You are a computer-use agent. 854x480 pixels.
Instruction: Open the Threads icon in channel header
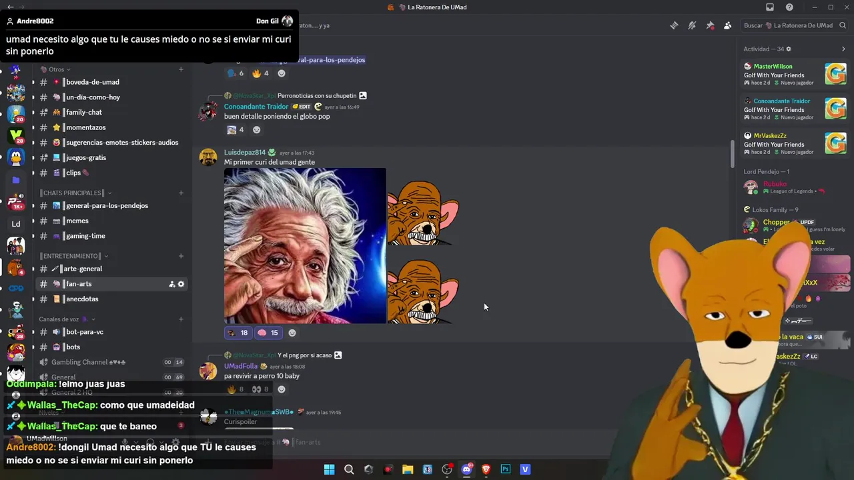pos(674,25)
